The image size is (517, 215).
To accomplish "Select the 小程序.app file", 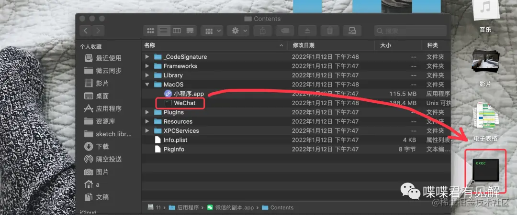I will click(184, 94).
